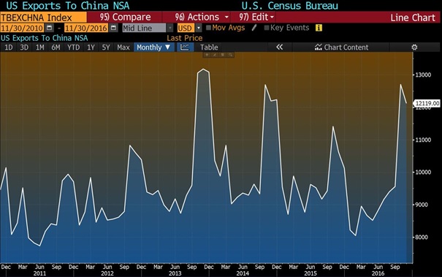
Task: Open Chart Content panel
Action: [x=341, y=47]
